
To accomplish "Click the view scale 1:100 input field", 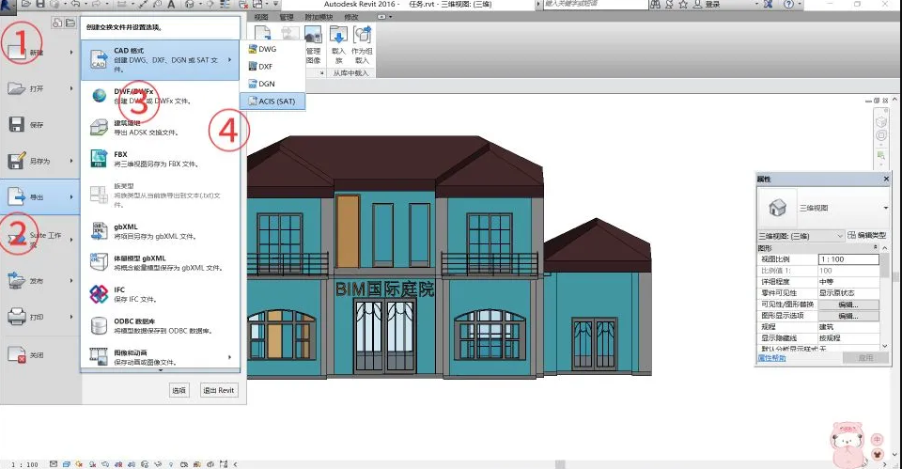I will [848, 258].
